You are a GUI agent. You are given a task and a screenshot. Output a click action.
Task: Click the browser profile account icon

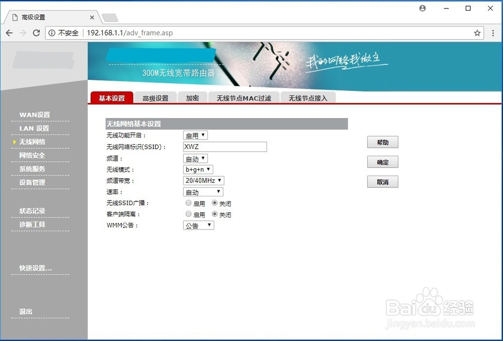423,8
